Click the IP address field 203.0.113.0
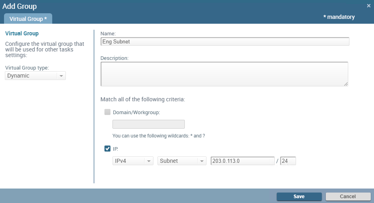This screenshot has width=374, height=203. [242, 161]
